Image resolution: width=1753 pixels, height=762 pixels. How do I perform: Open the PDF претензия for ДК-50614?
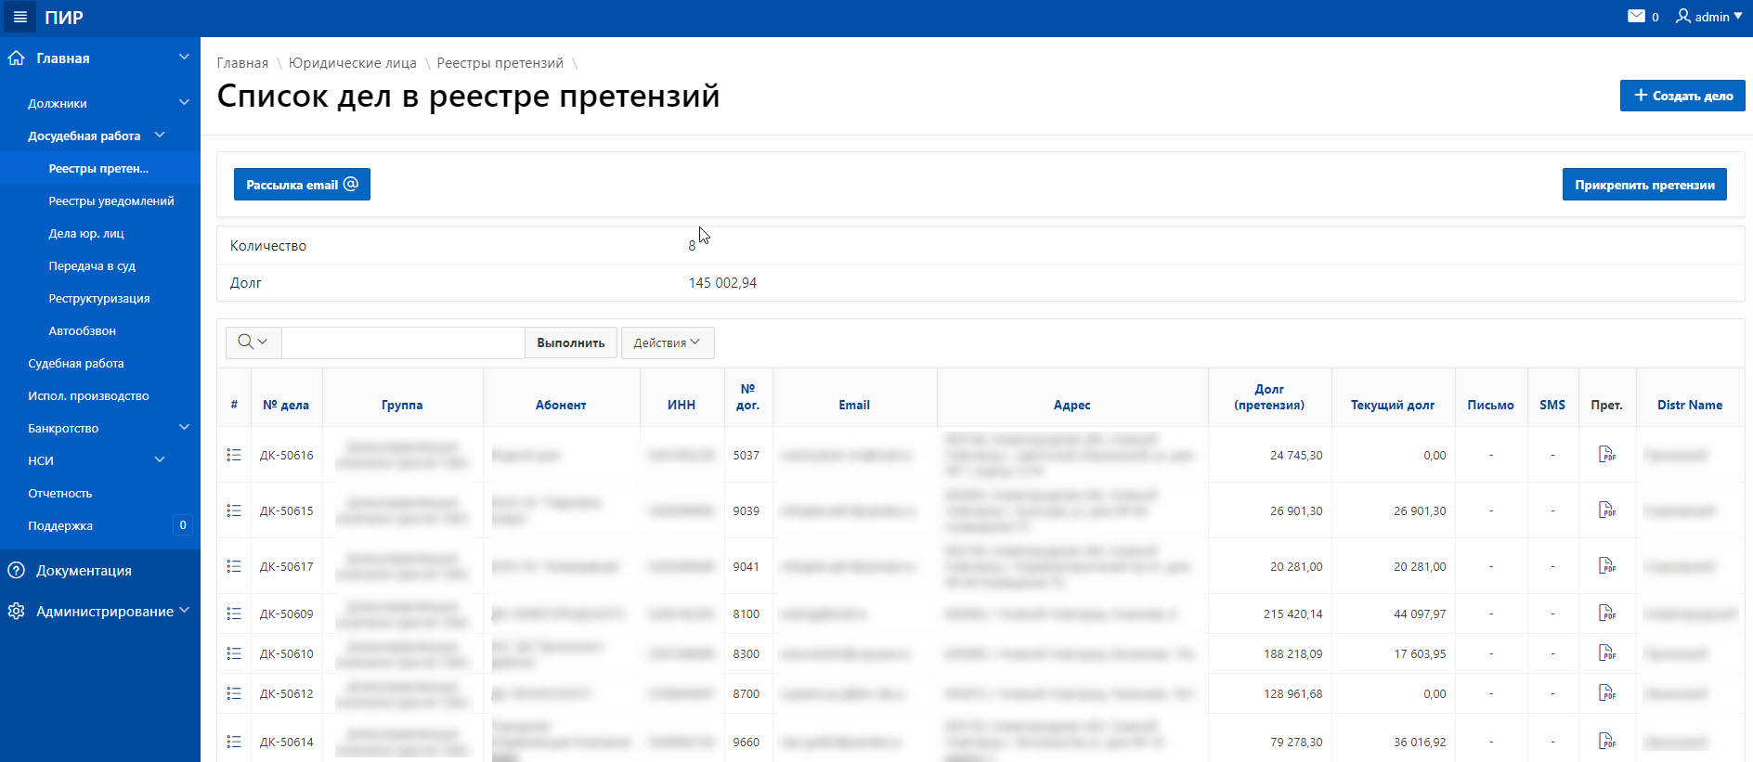[1607, 741]
